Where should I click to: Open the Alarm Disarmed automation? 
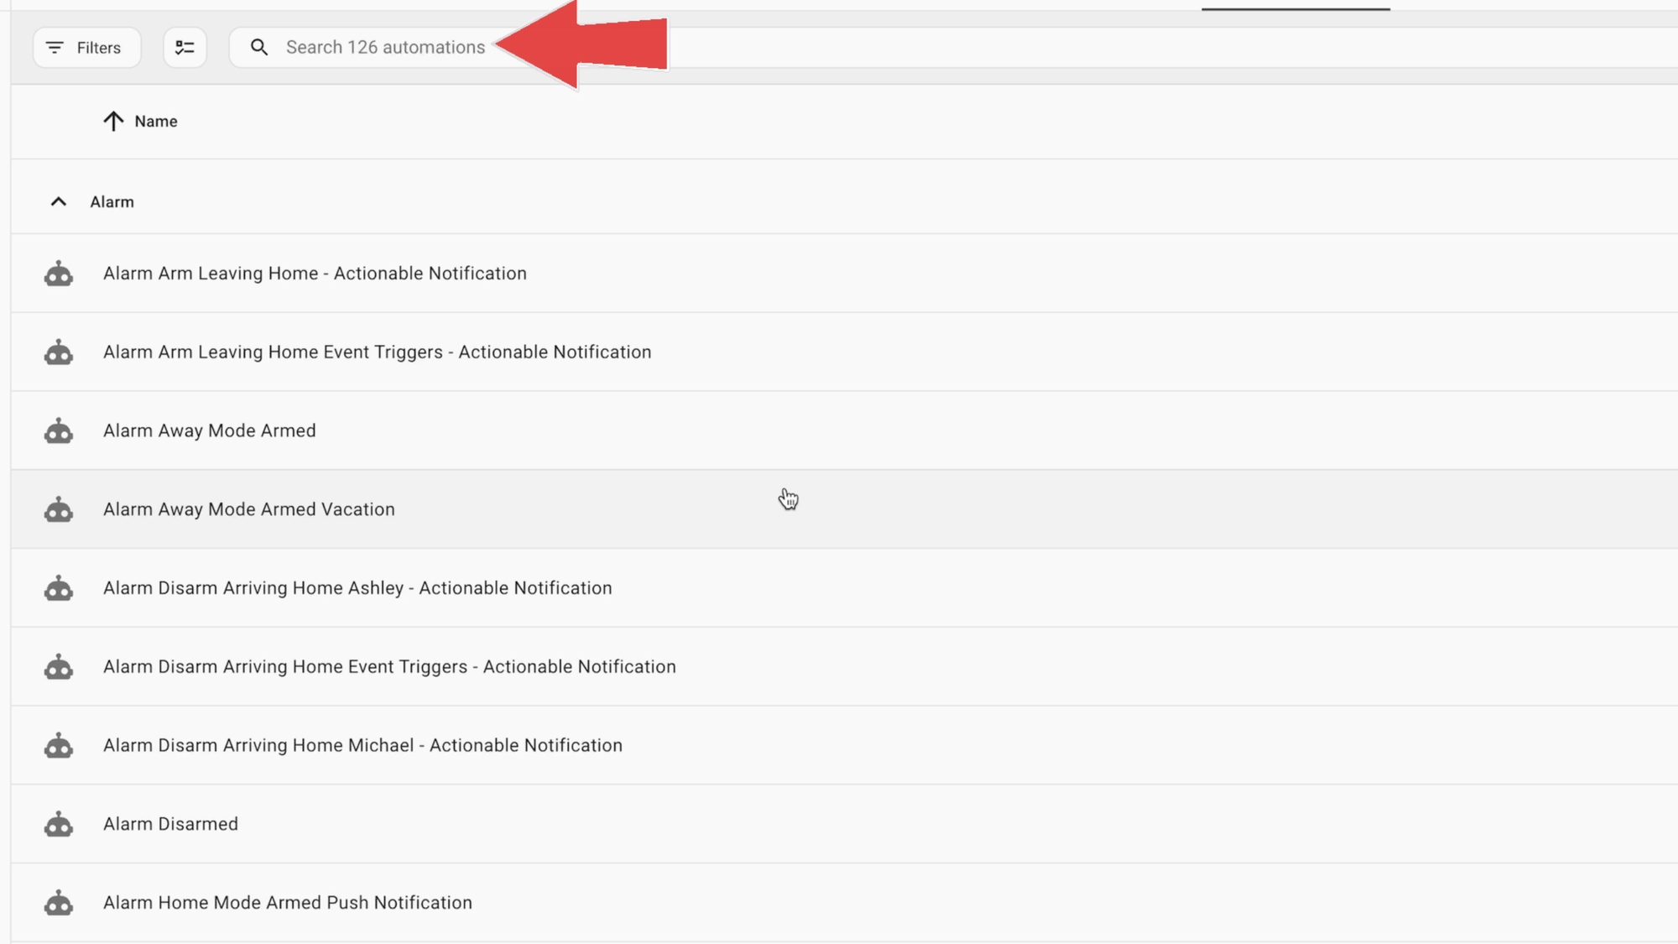pyautogui.click(x=170, y=824)
